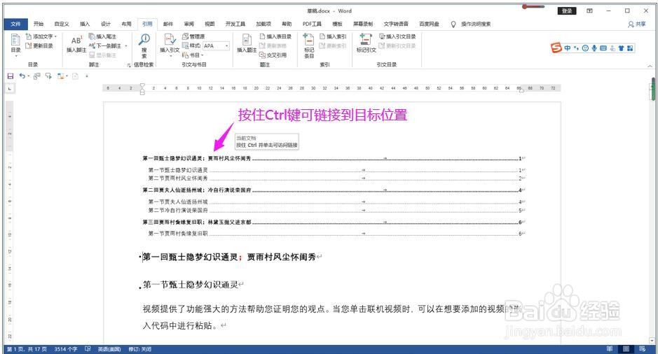The width and height of the screenshot is (658, 354).
Task: Click the ribbon display options icon
Action: click(589, 11)
